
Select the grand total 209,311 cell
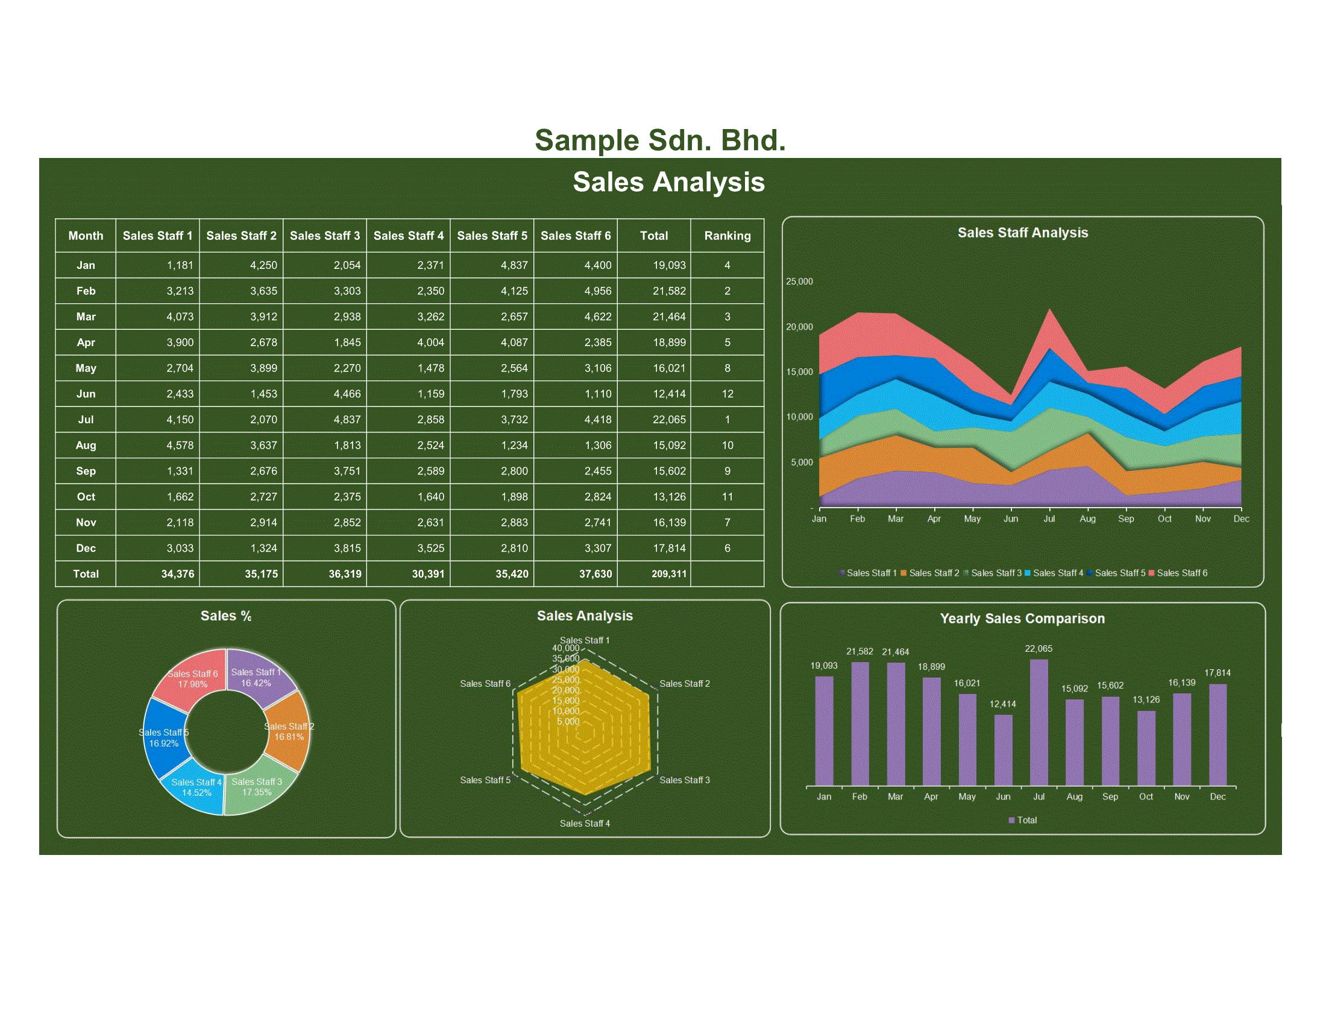pos(668,574)
